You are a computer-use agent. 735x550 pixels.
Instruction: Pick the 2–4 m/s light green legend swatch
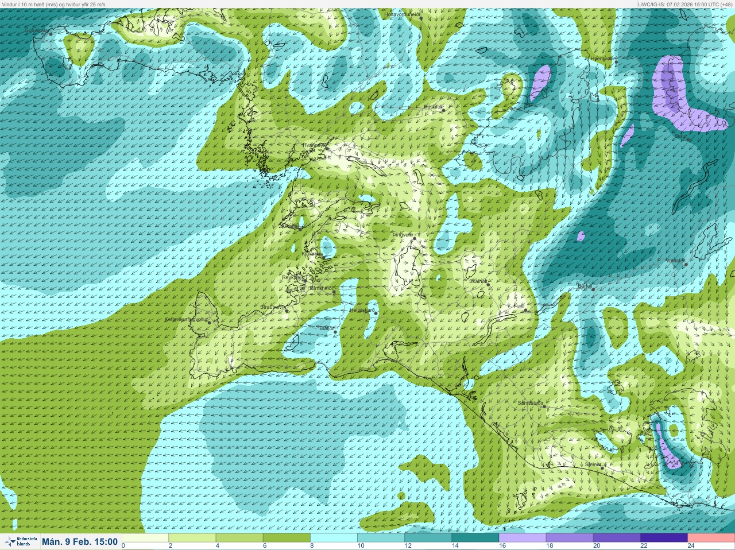pos(193,538)
